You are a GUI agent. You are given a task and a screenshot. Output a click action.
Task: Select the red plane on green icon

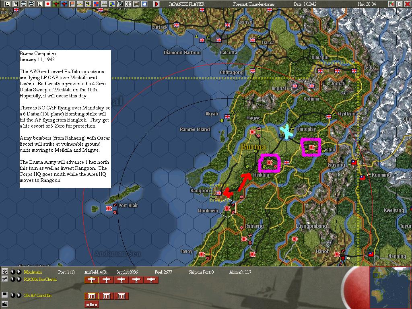56,4
